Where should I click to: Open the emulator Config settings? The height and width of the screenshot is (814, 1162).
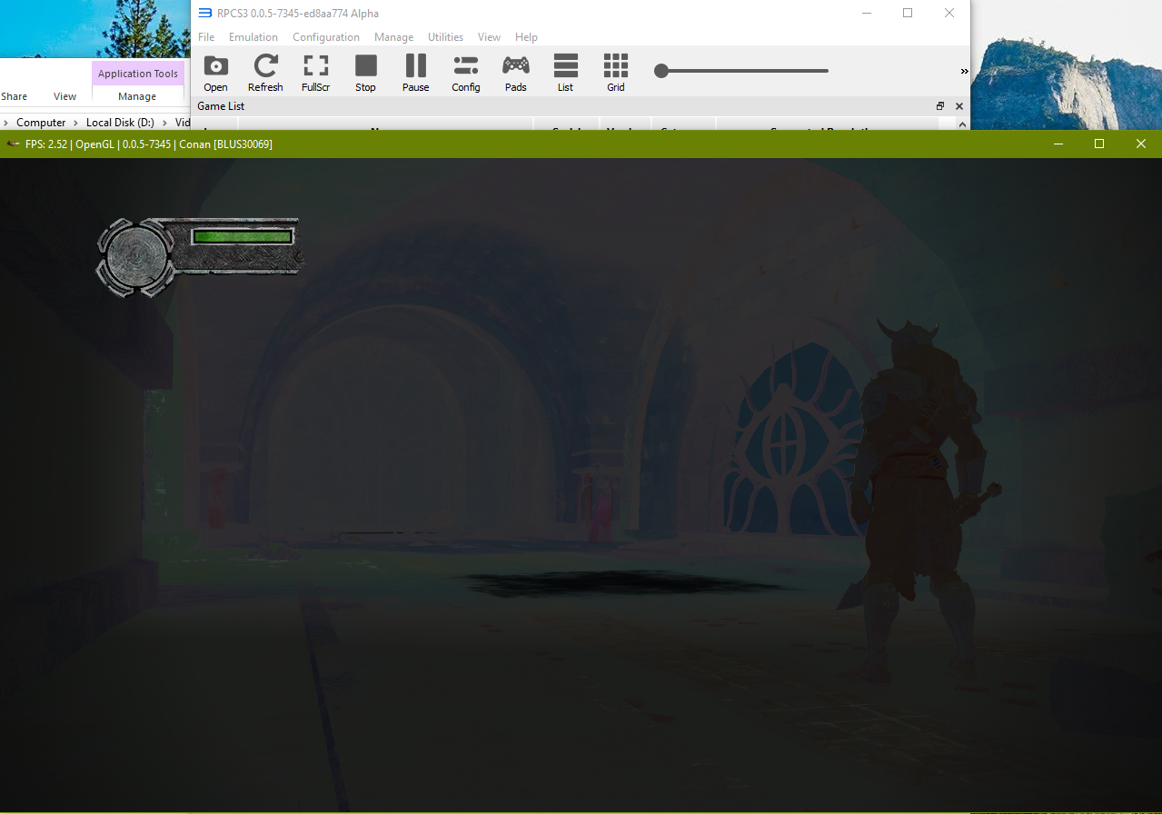point(465,72)
